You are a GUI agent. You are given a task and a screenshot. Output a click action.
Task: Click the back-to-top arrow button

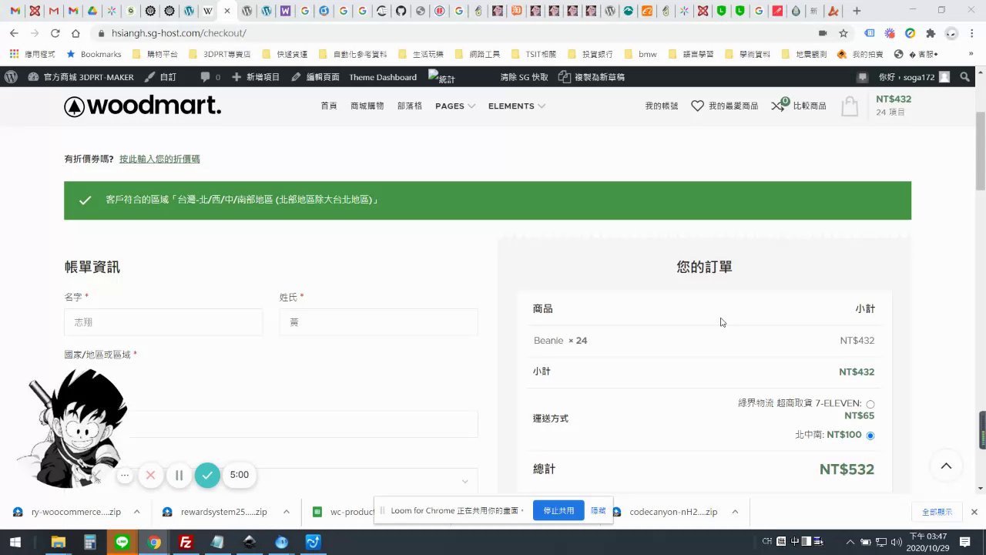pos(946,466)
